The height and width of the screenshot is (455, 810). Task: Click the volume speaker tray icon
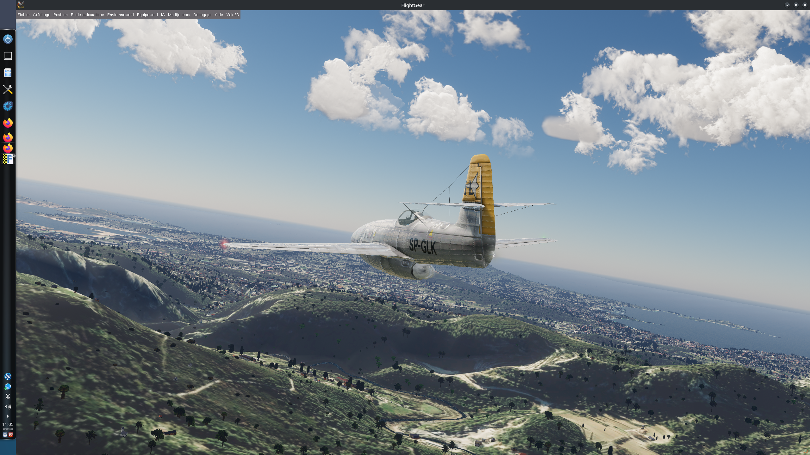8,407
